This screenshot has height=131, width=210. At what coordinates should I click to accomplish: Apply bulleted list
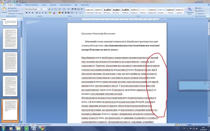60,9
